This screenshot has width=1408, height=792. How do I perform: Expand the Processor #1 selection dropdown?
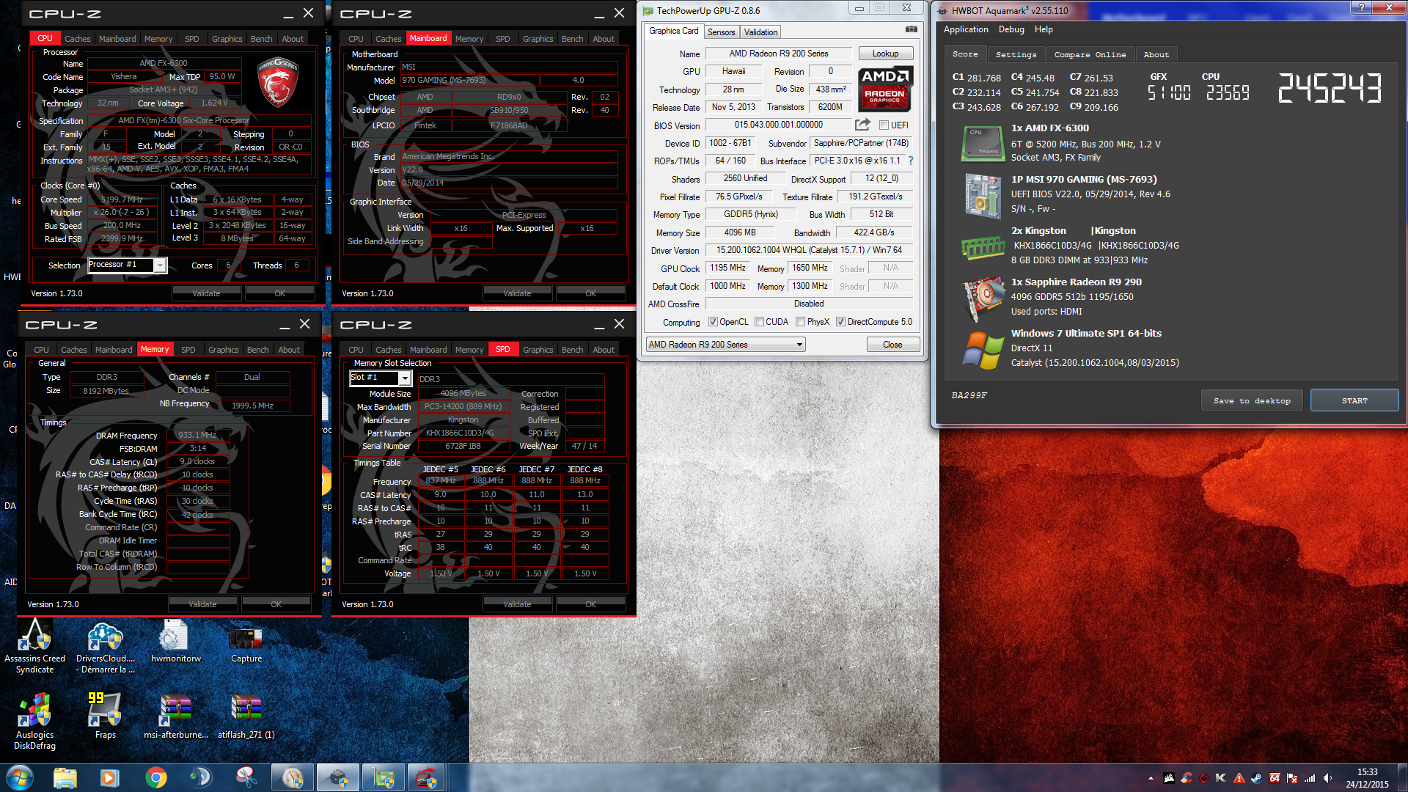click(x=159, y=265)
